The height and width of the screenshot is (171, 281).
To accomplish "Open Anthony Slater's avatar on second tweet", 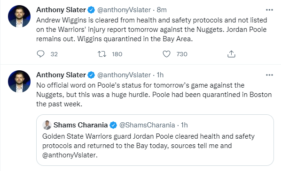I will pos(19,82).
